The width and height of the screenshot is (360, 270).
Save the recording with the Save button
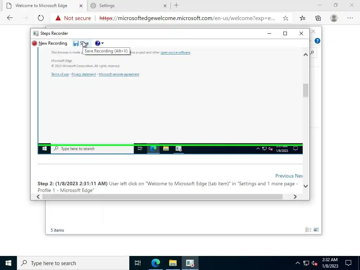coord(81,43)
